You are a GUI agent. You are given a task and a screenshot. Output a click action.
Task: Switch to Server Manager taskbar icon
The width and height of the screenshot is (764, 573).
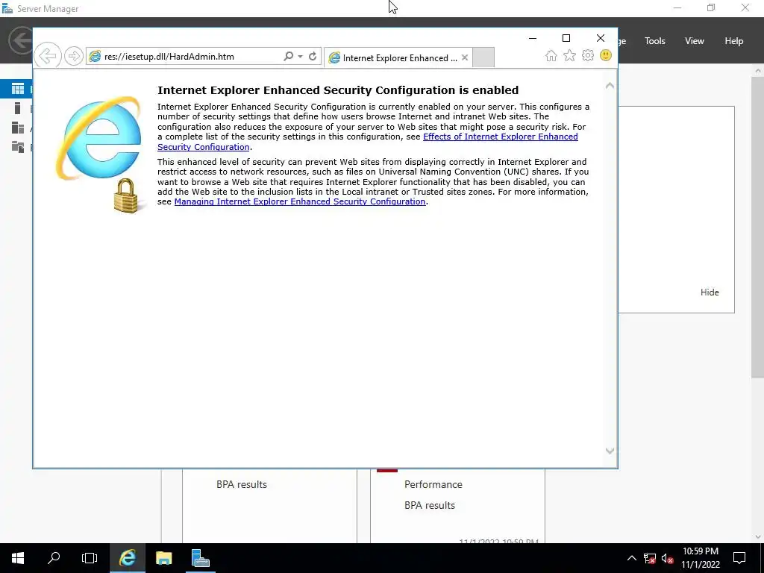click(x=200, y=558)
